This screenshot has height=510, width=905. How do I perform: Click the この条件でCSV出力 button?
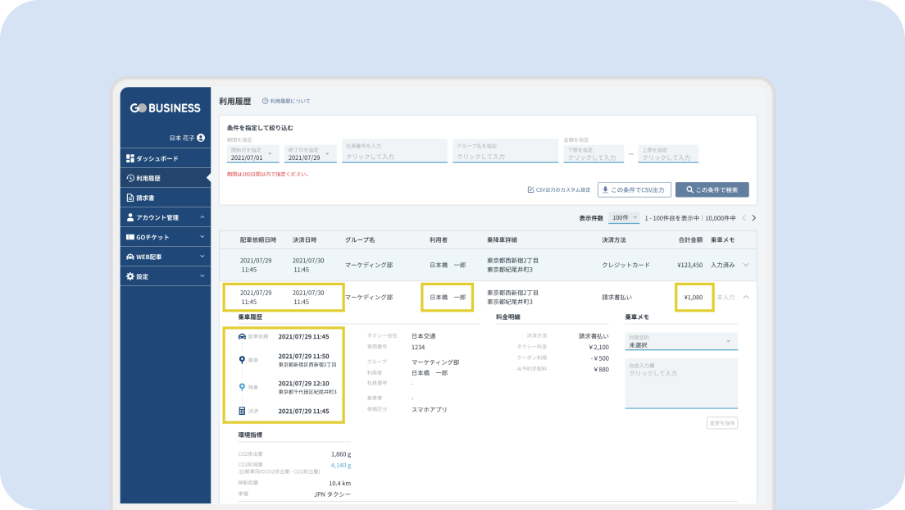(634, 189)
